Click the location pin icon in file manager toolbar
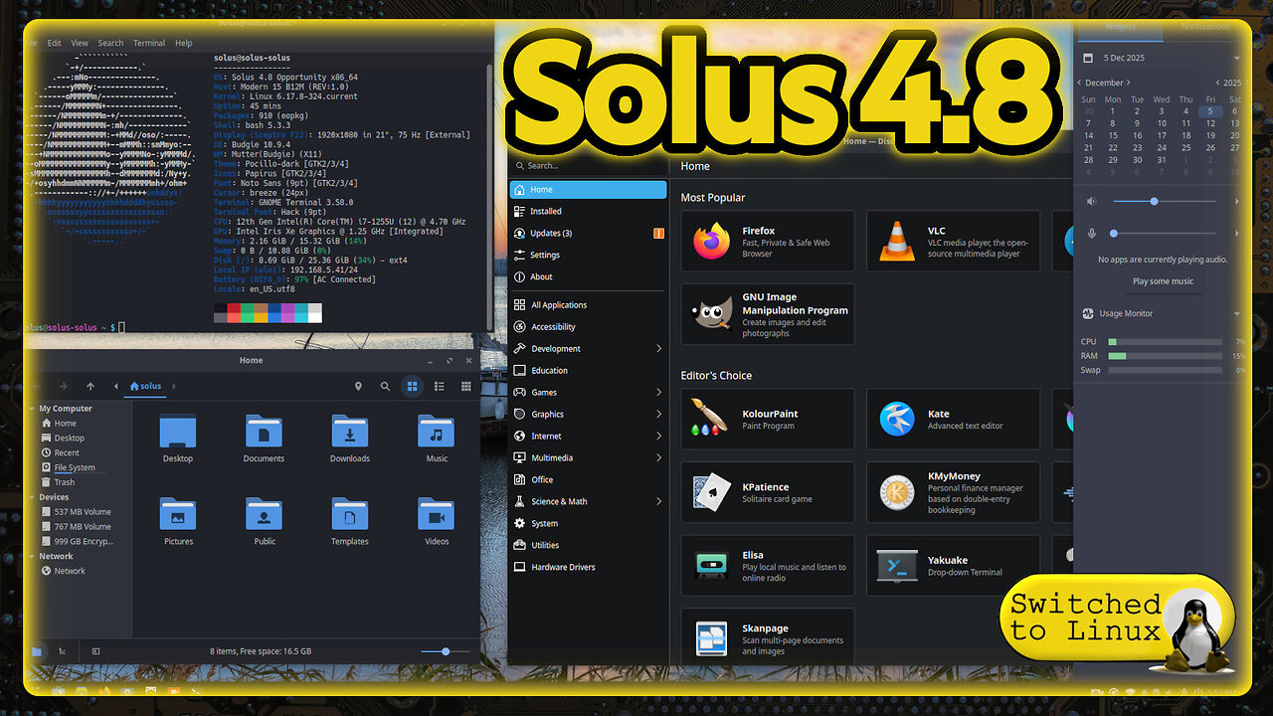The width and height of the screenshot is (1273, 716). (x=359, y=386)
